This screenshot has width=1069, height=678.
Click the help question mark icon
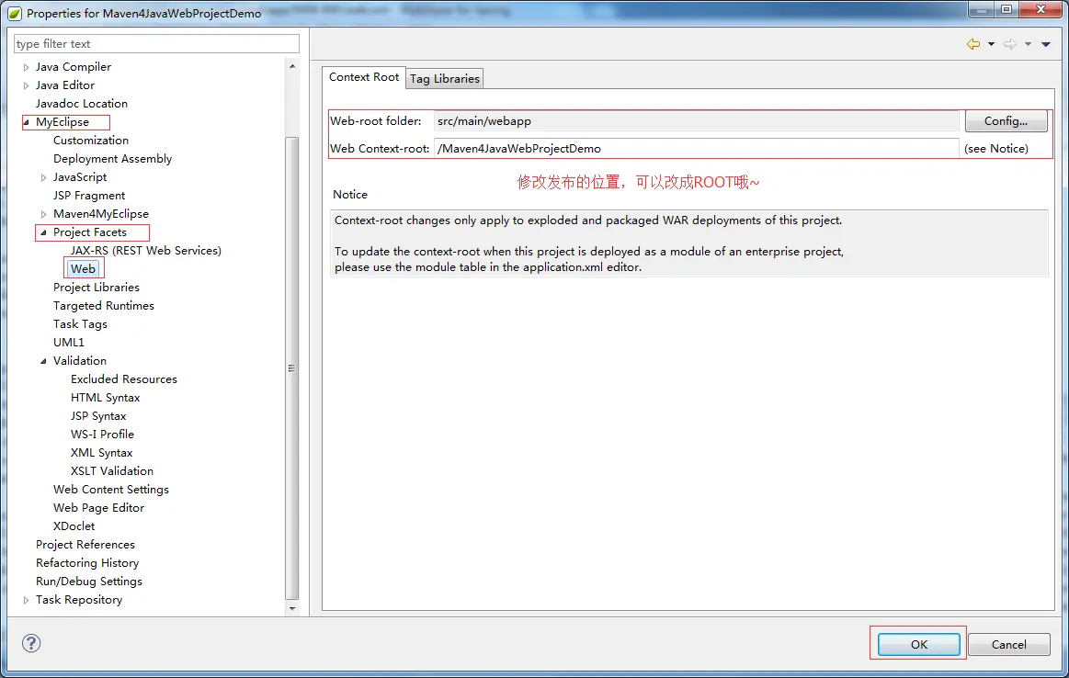(31, 643)
